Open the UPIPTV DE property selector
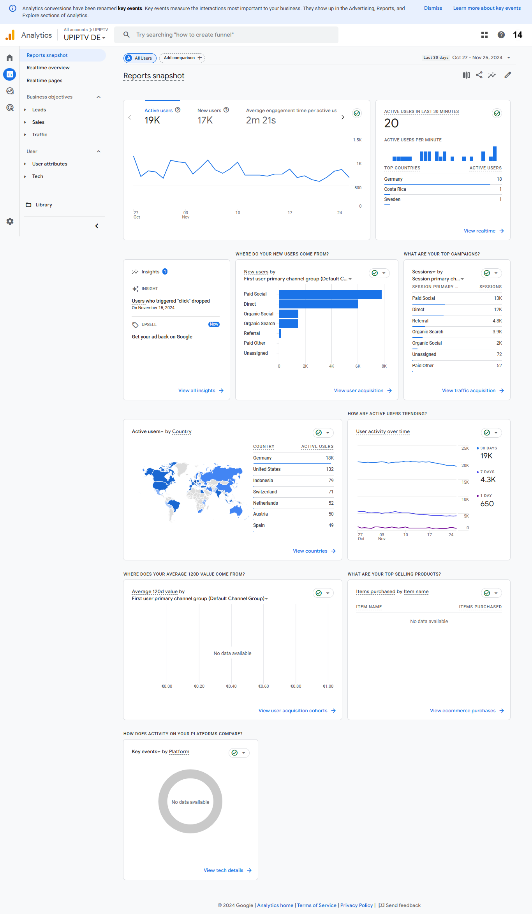Viewport: 532px width, 914px height. click(85, 37)
